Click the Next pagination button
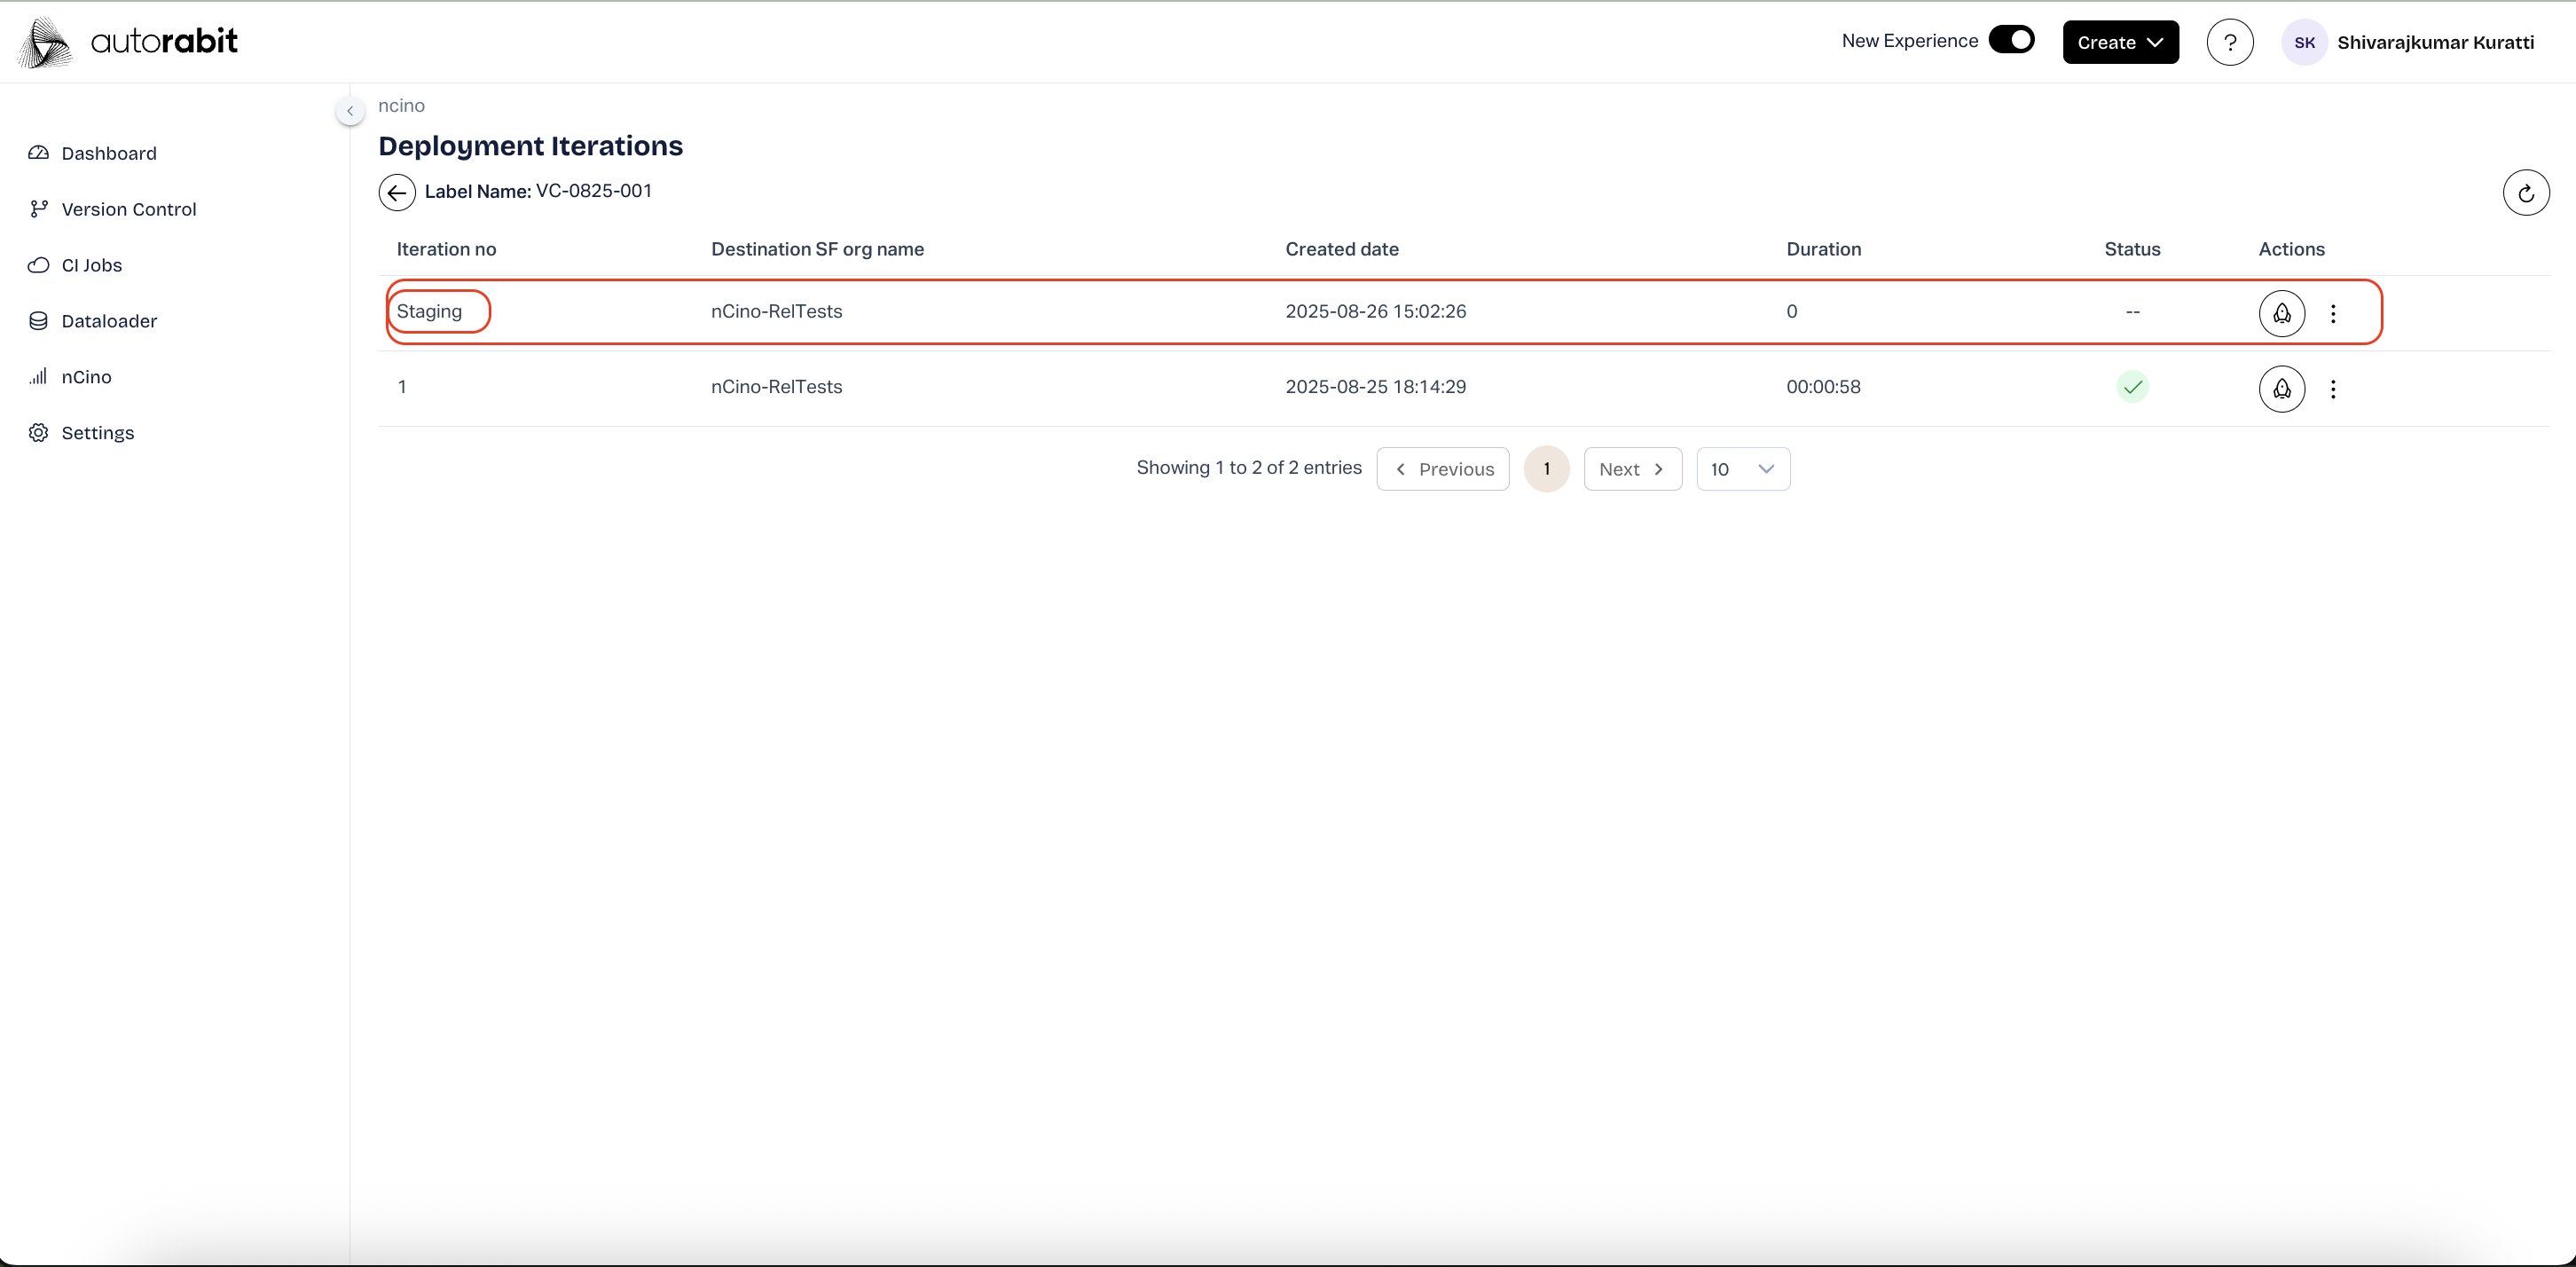This screenshot has height=1267, width=2576. coord(1631,469)
